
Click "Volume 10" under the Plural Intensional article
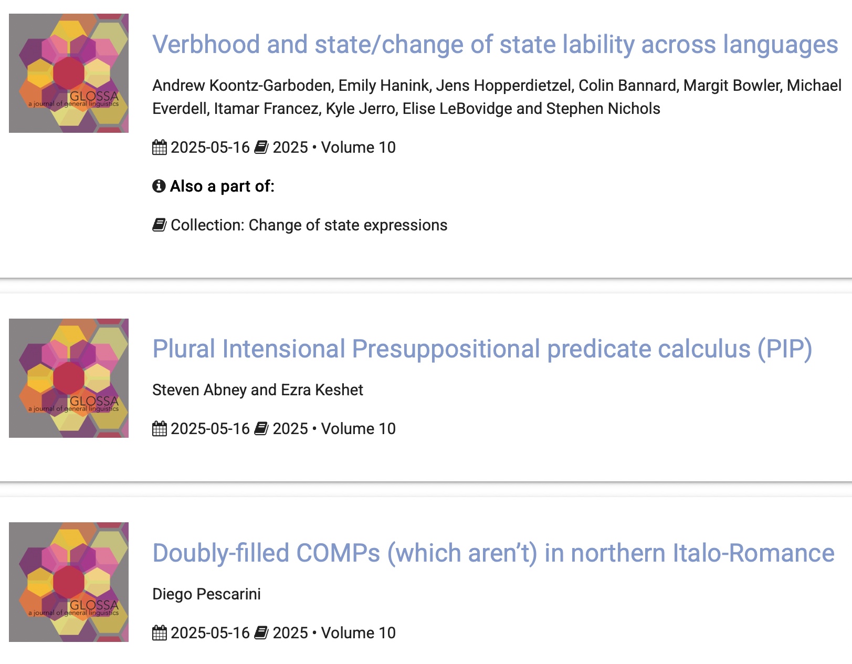tap(358, 429)
